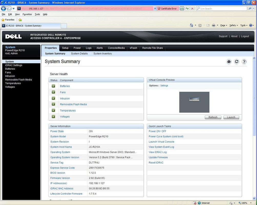Viewport: 257px width, 205px height.
Task: Open the View menu
Action: tap(17, 14)
